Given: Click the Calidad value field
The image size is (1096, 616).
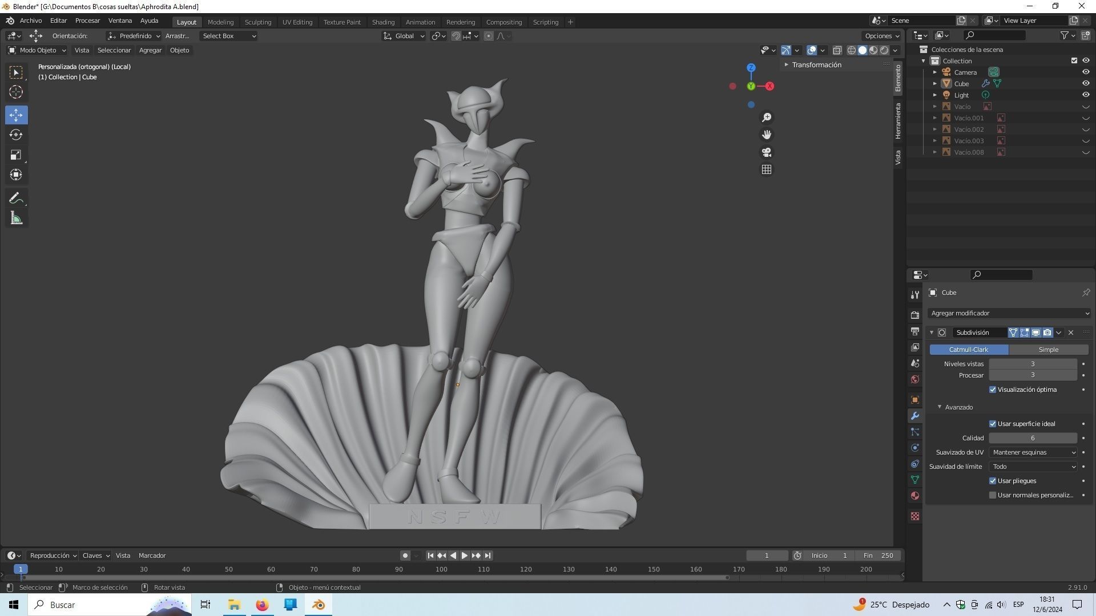Looking at the screenshot, I should tap(1033, 438).
